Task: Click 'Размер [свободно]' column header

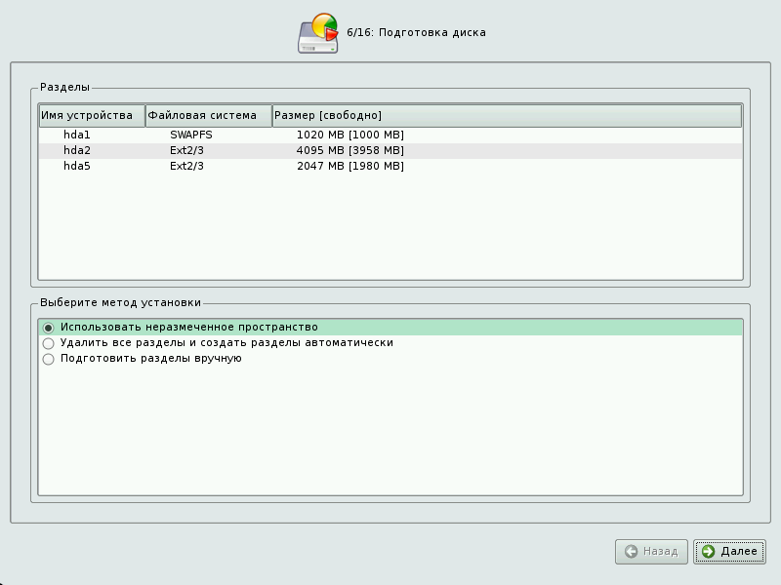Action: click(x=507, y=116)
